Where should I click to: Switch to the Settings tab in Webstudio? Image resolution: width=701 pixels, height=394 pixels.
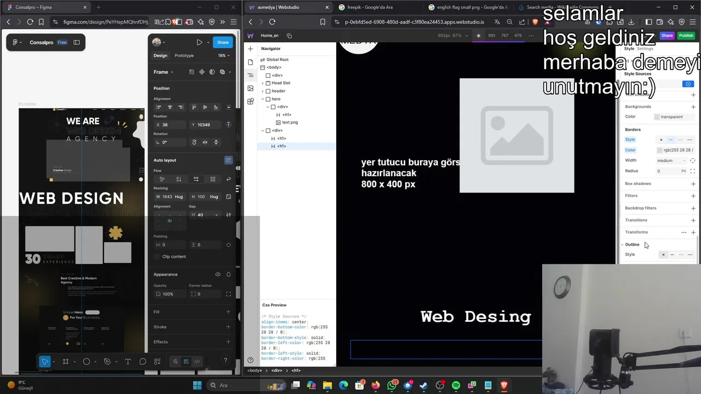tap(645, 49)
